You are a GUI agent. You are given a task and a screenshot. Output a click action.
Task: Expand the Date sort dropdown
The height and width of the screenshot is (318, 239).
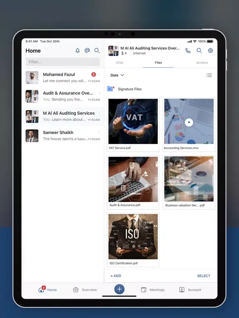coord(117,75)
